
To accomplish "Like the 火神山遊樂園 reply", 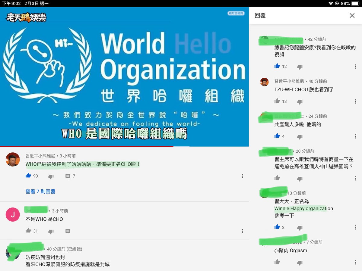I will click(277, 178).
